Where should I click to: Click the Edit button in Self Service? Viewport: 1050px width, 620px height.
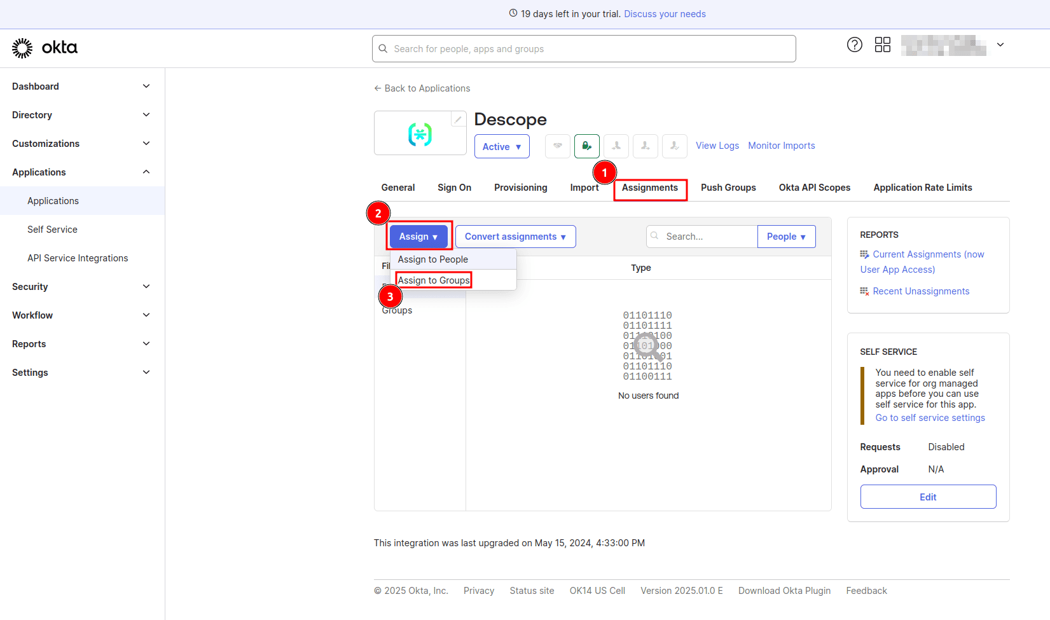click(x=927, y=497)
